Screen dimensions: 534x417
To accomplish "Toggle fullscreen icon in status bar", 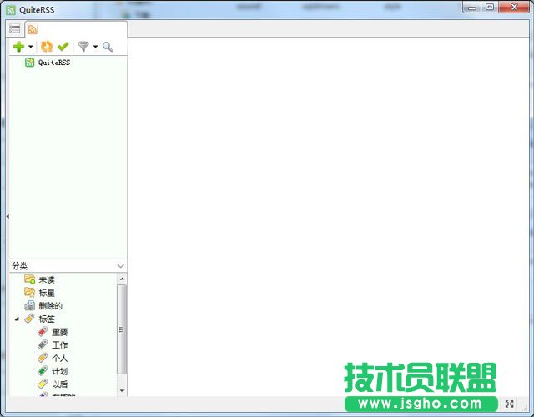I will tap(509, 404).
